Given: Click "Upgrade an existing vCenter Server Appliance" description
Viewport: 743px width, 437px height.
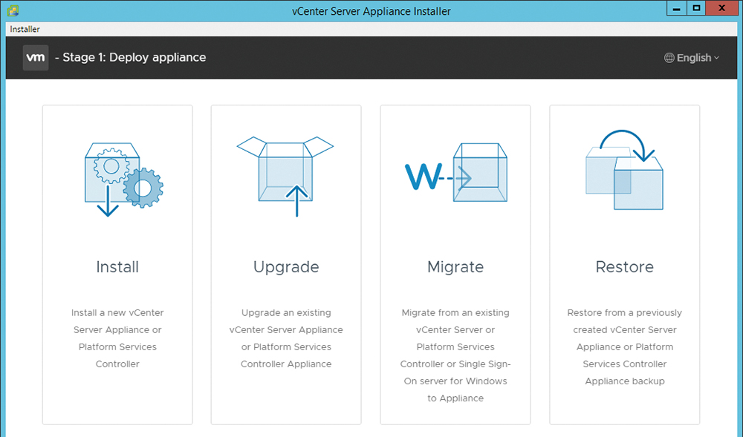Looking at the screenshot, I should (286, 338).
